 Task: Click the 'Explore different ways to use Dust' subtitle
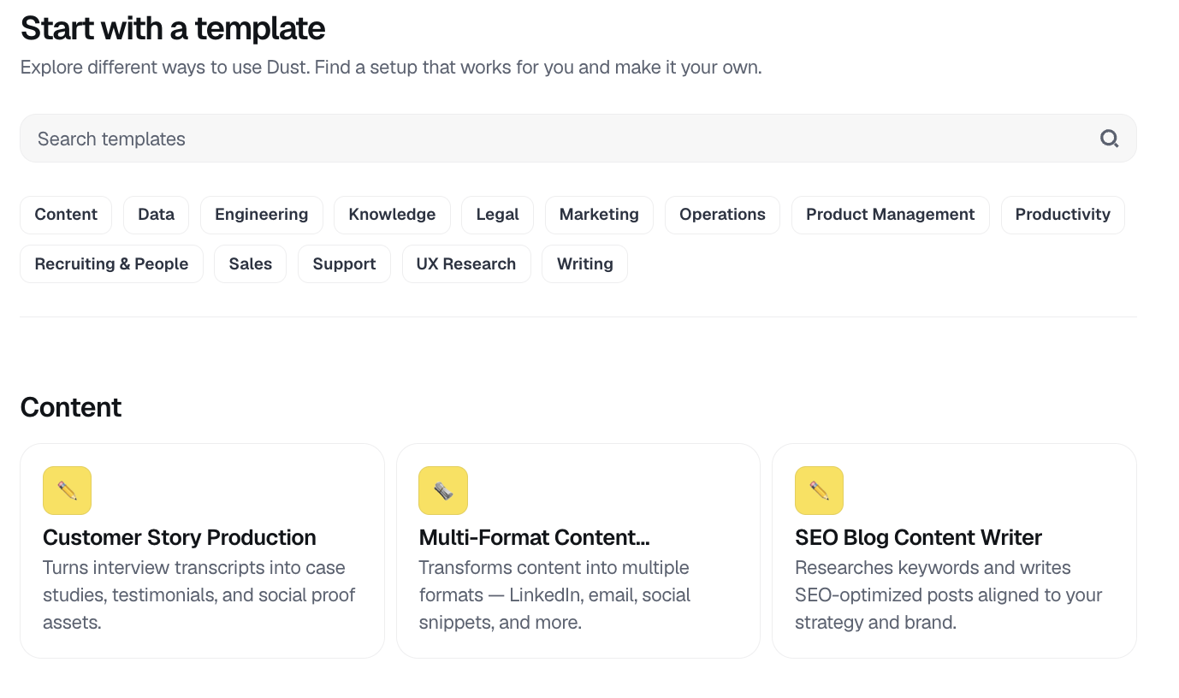pyautogui.click(x=391, y=67)
